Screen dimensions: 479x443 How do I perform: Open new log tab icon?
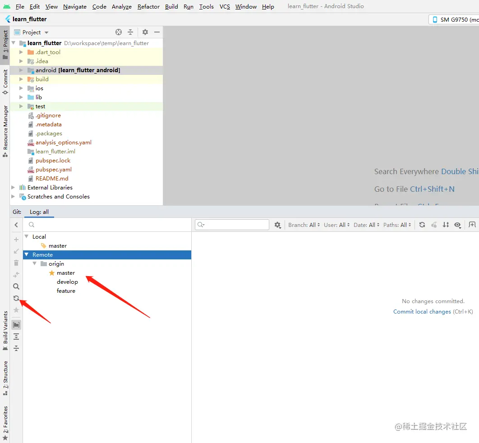472,225
